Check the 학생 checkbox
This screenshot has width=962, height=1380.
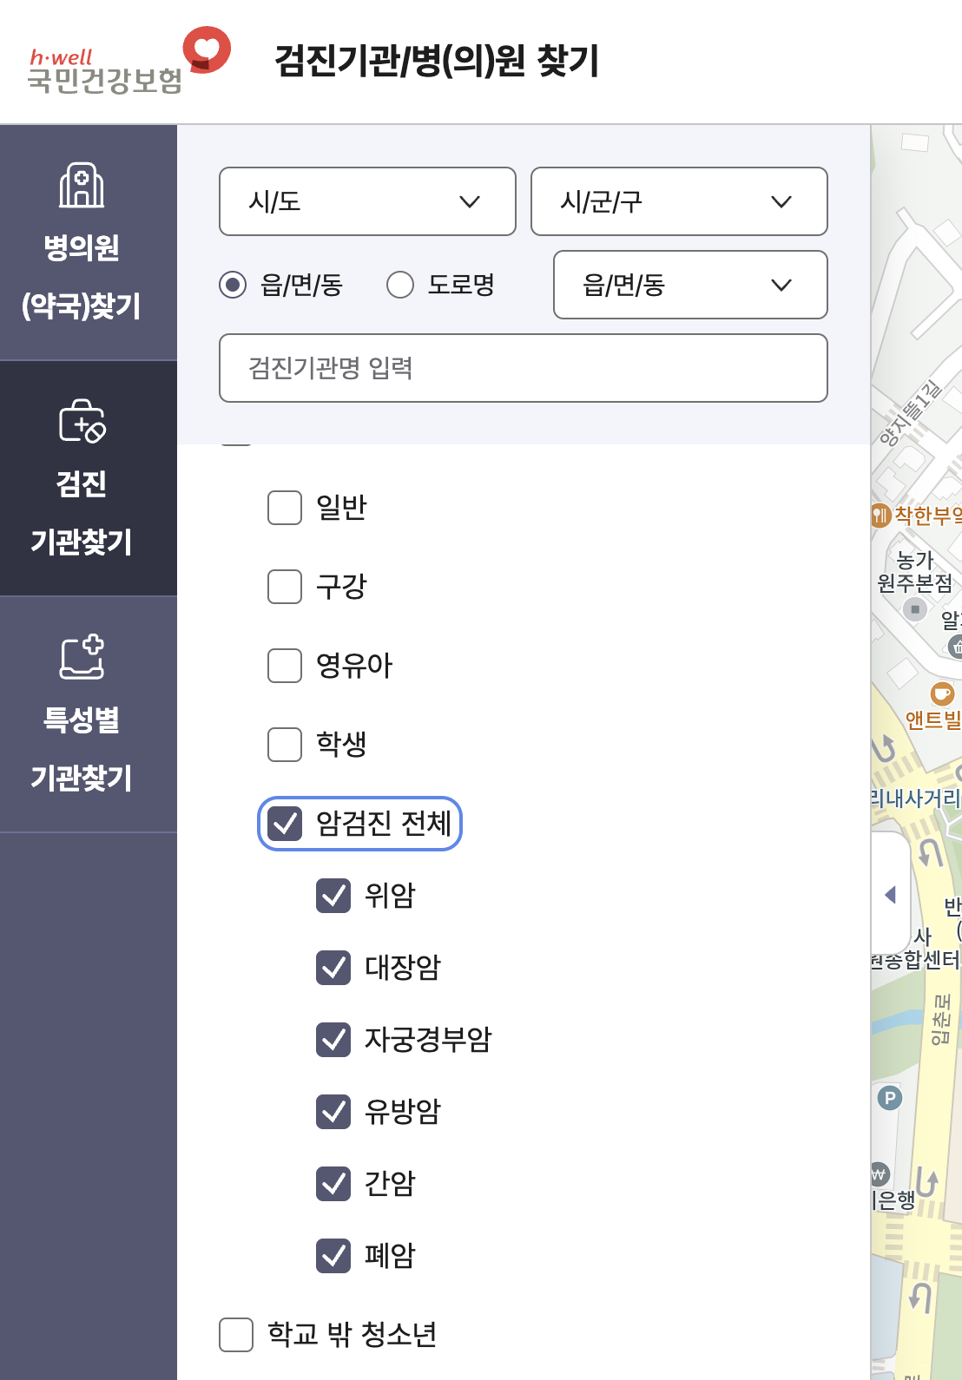pyautogui.click(x=285, y=745)
